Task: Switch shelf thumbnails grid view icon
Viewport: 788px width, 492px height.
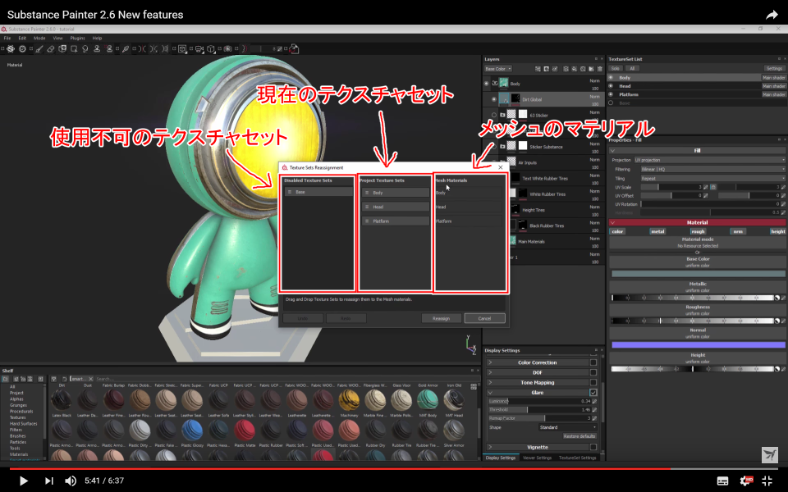Action: [474, 386]
